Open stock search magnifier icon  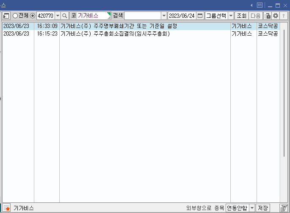(64, 16)
